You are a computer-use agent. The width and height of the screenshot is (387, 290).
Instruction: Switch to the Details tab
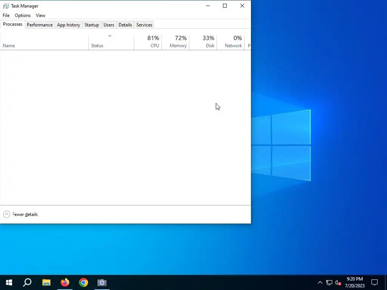(x=125, y=25)
